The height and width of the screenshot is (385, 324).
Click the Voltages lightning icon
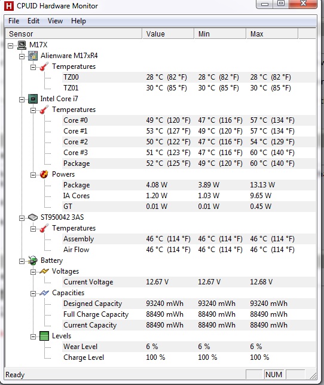[x=44, y=271]
